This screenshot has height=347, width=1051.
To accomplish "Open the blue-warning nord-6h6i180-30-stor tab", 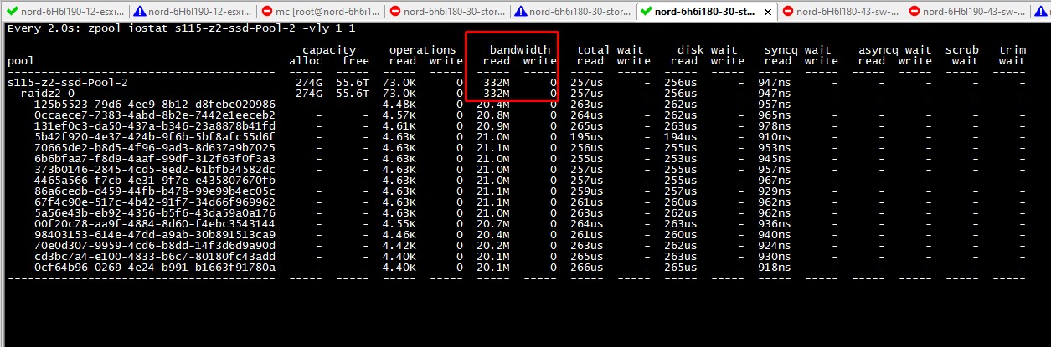I will tap(573, 12).
